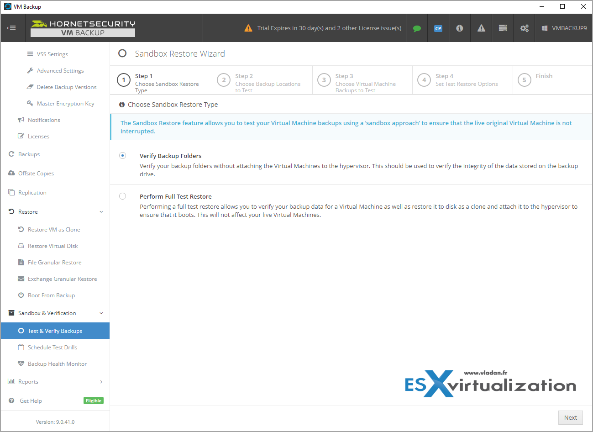Click the Licenses edit icon

point(21,136)
